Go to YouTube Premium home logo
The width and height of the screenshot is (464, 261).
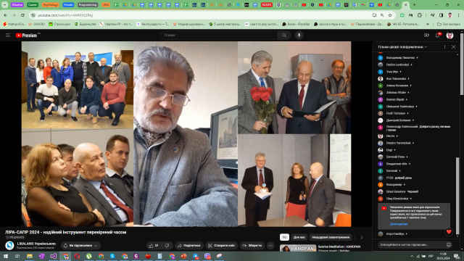tap(27, 36)
